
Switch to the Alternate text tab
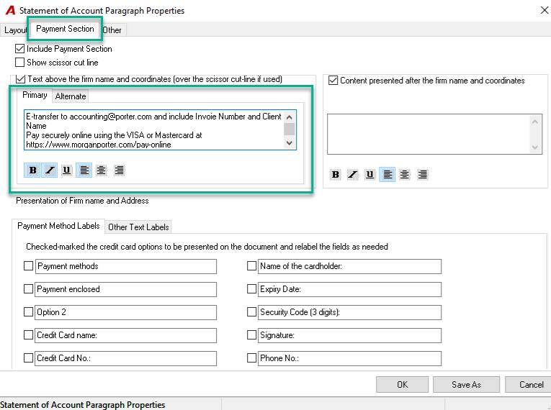click(x=71, y=96)
